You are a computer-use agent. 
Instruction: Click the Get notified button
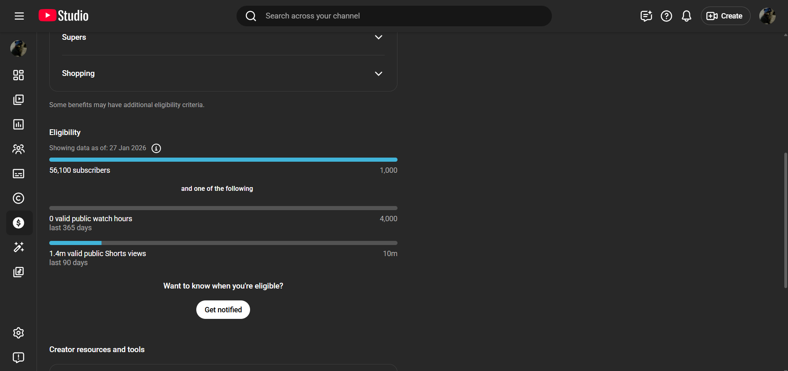(x=223, y=310)
